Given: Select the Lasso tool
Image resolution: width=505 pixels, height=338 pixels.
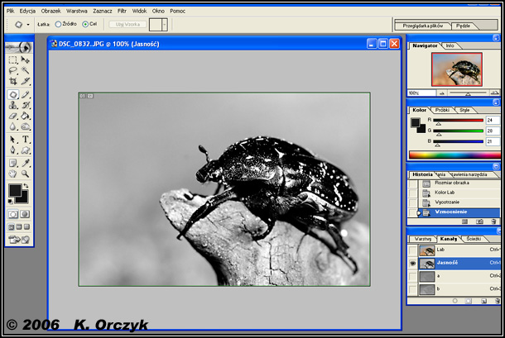Looking at the screenshot, I should click(13, 71).
